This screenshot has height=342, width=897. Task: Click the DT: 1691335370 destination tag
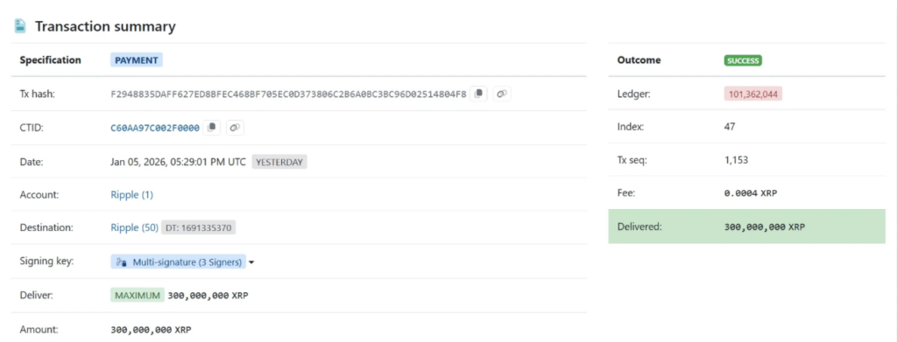point(199,227)
